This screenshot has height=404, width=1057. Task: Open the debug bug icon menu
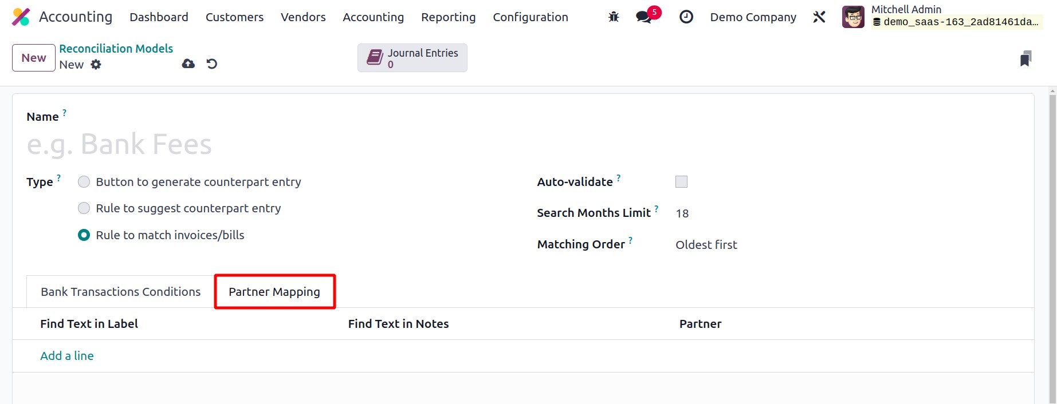point(614,17)
